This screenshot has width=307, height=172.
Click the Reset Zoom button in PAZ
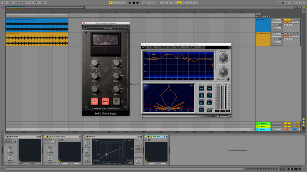pyautogui.click(x=227, y=79)
